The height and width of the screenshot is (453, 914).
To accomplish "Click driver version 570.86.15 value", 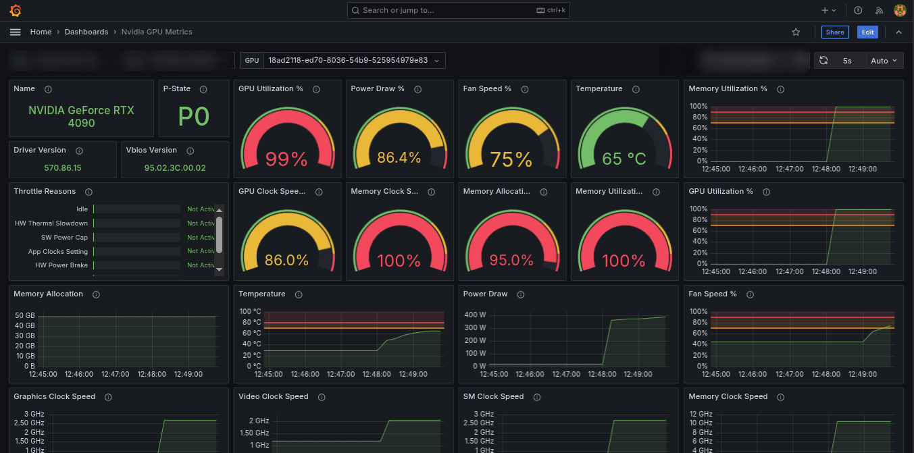I will (63, 167).
